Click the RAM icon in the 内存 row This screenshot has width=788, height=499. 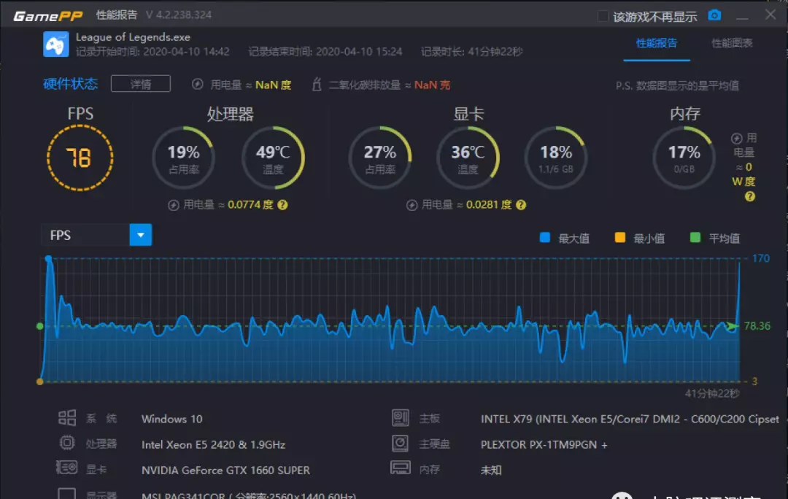pos(401,468)
